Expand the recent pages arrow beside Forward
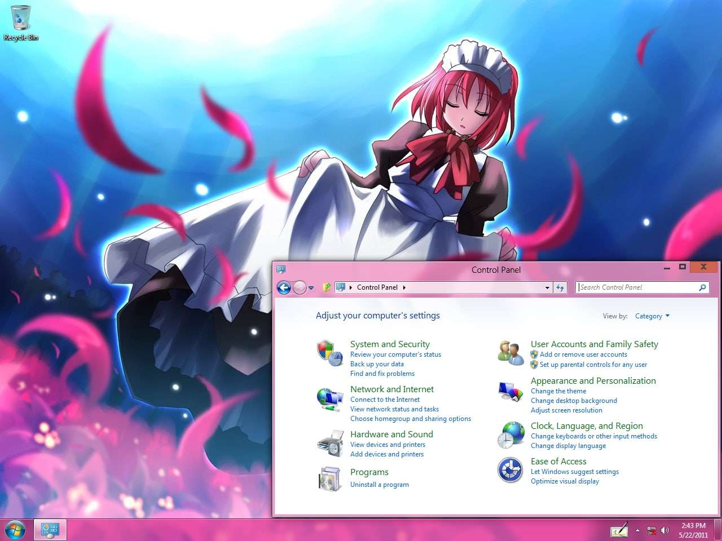Image resolution: width=722 pixels, height=541 pixels. [311, 288]
